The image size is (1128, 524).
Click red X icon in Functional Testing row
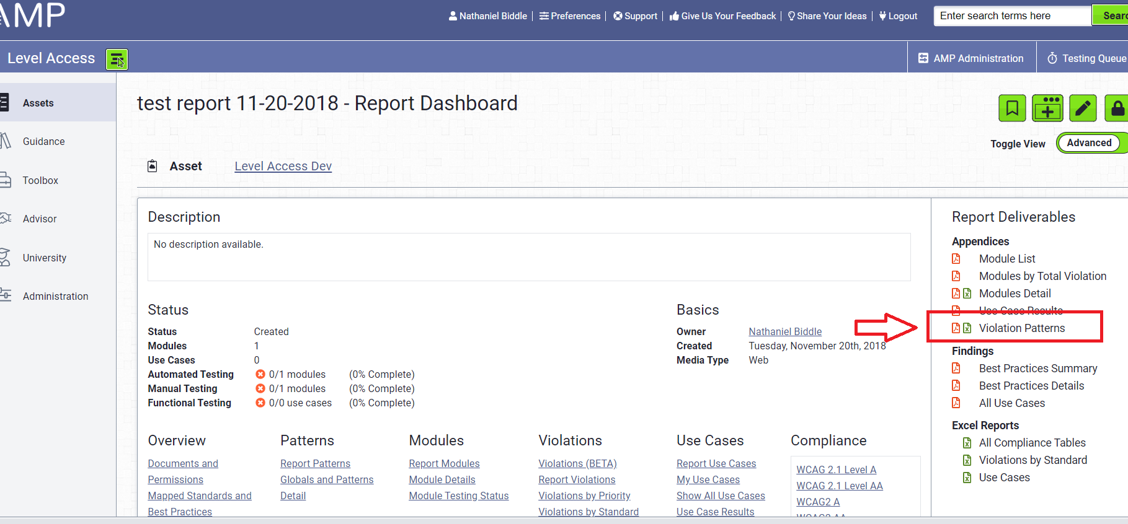(260, 403)
